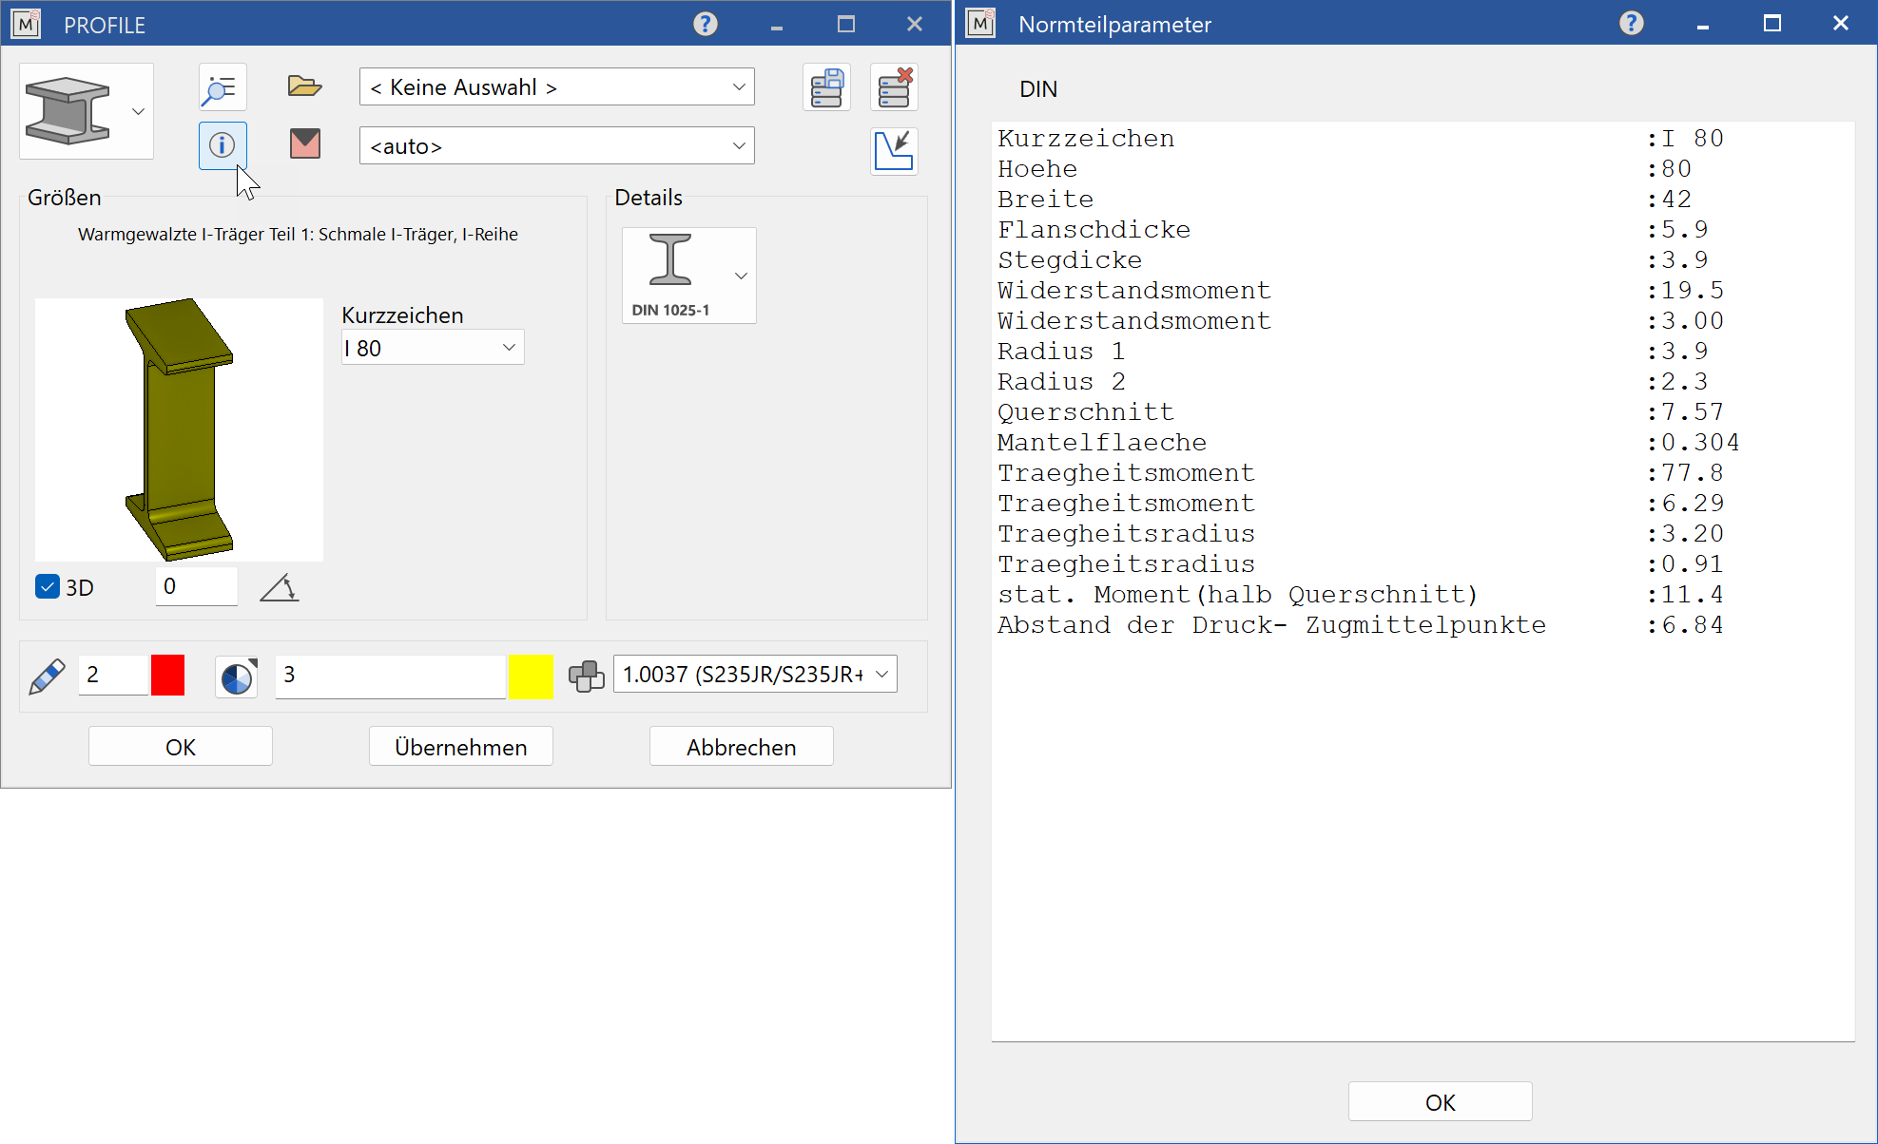The height and width of the screenshot is (1144, 1878).
Task: Click the pen number field showing 2
Action: pos(113,676)
